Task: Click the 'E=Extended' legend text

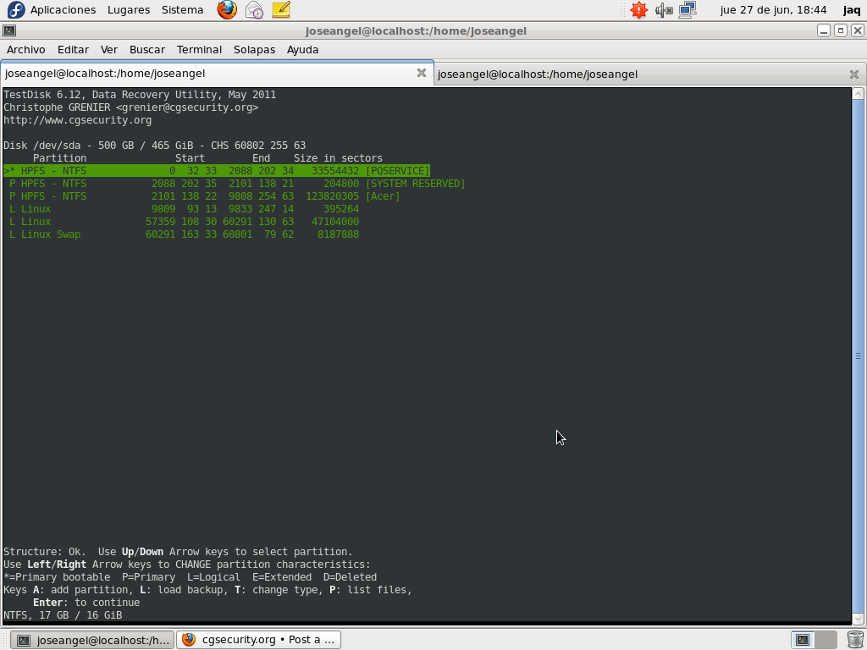Action: [282, 577]
